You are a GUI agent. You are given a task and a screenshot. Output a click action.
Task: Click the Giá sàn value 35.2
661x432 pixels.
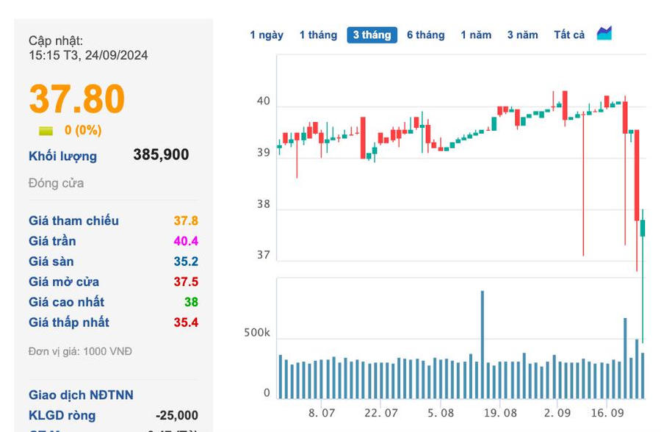pos(186,262)
